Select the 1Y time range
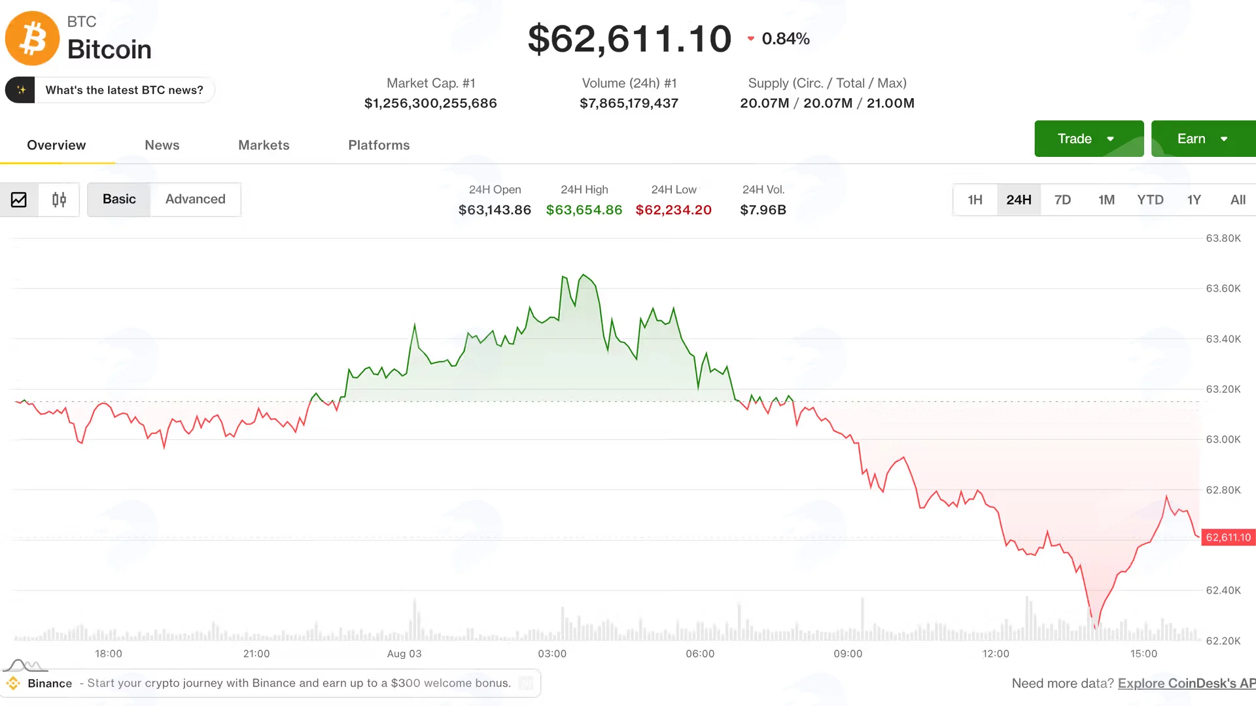1256x706 pixels. click(x=1194, y=200)
